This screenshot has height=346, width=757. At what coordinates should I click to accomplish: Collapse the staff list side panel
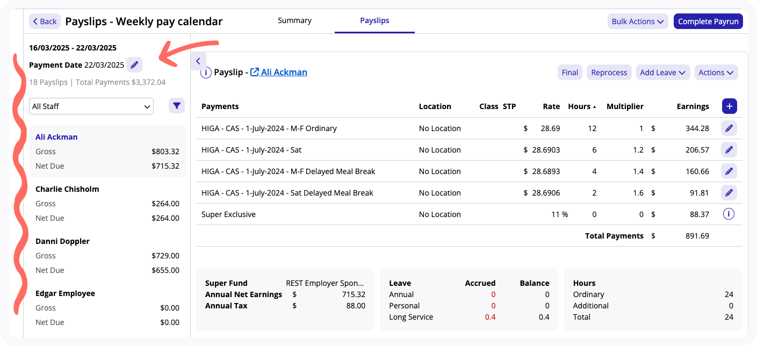tap(198, 61)
